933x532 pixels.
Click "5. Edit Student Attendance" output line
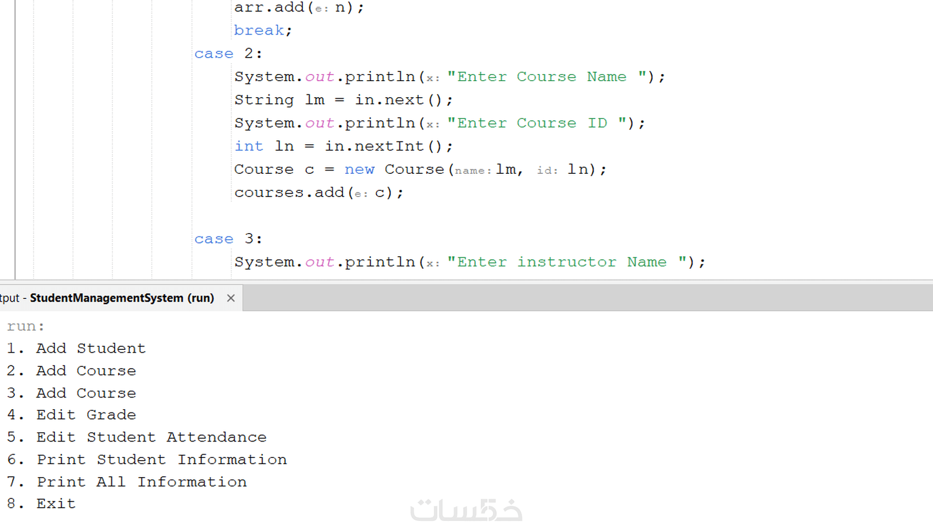[137, 437]
